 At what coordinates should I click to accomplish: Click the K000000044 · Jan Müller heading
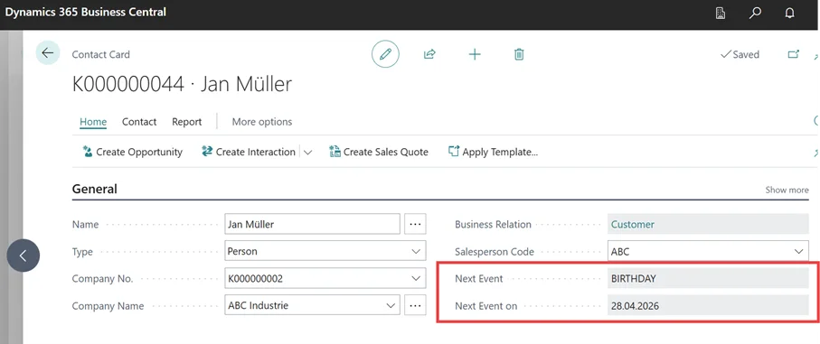(182, 84)
